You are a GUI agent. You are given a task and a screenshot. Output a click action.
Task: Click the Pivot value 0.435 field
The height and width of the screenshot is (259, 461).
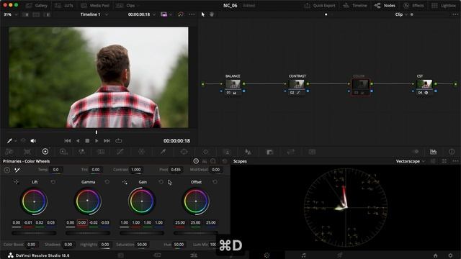pyautogui.click(x=176, y=170)
